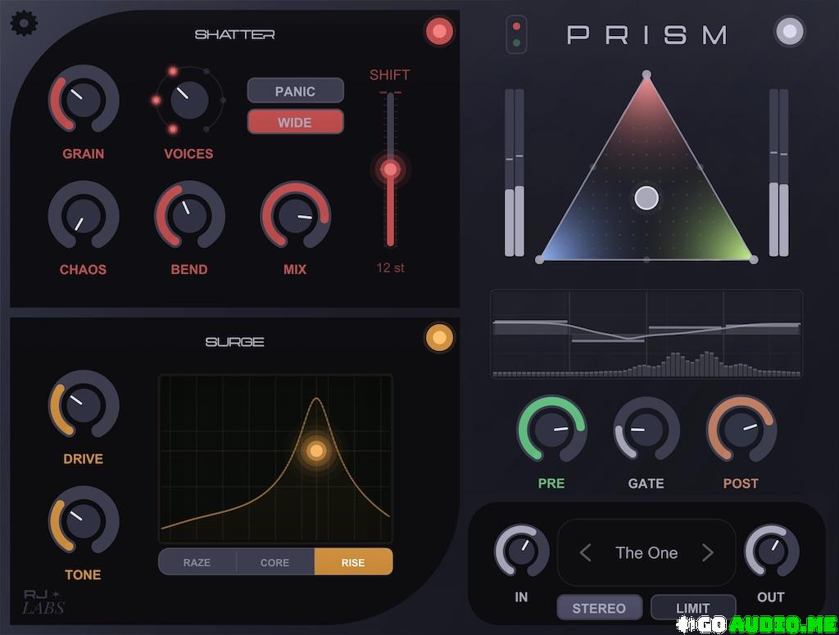
Task: Click the Post knob
Action: [741, 430]
